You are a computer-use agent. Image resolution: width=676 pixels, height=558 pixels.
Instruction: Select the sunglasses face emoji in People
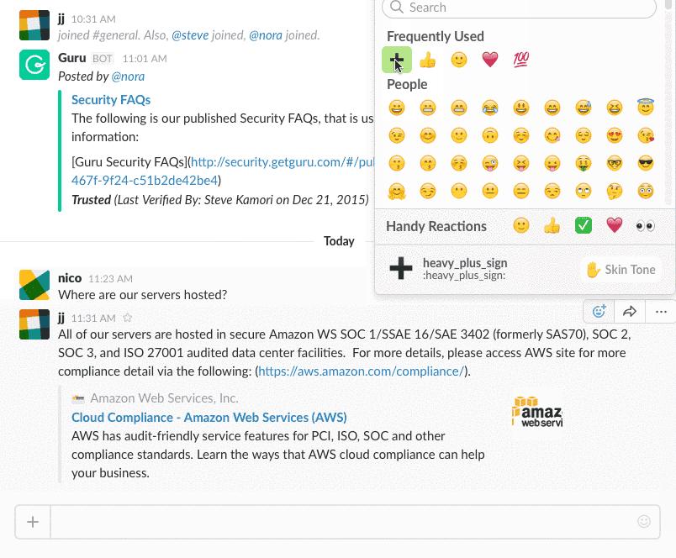tap(645, 163)
